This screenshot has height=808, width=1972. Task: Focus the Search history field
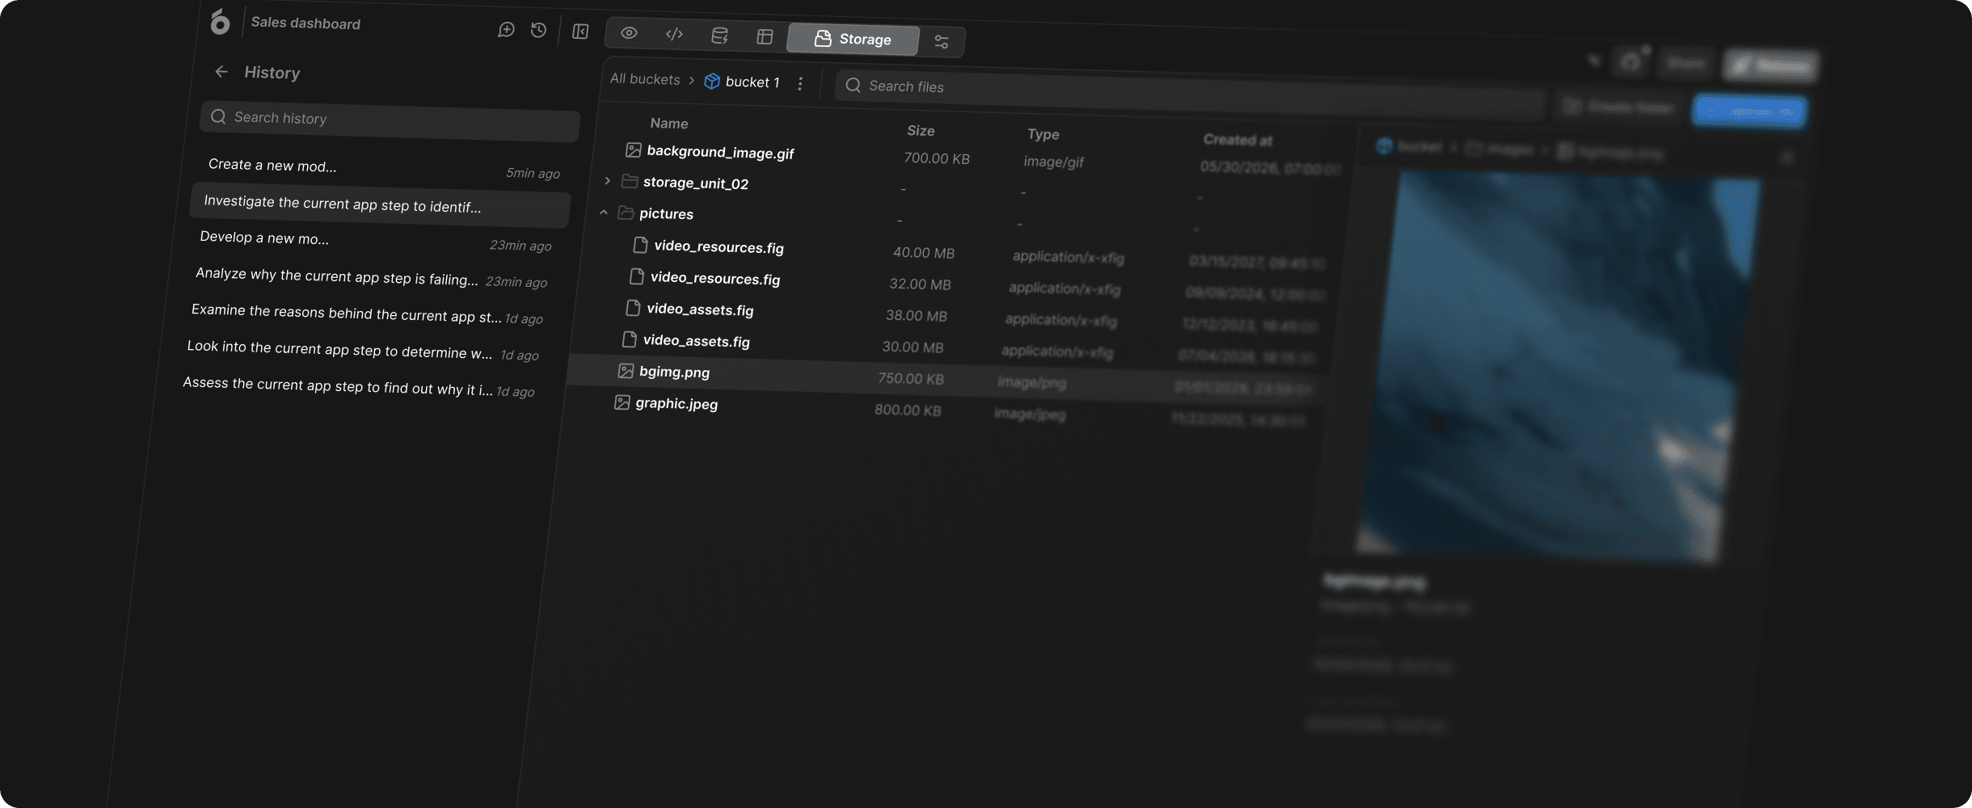pyautogui.click(x=390, y=120)
